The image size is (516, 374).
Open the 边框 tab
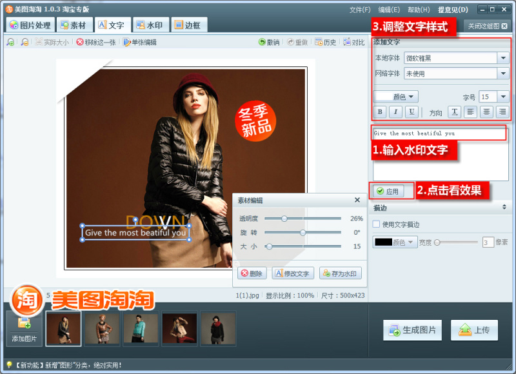188,25
